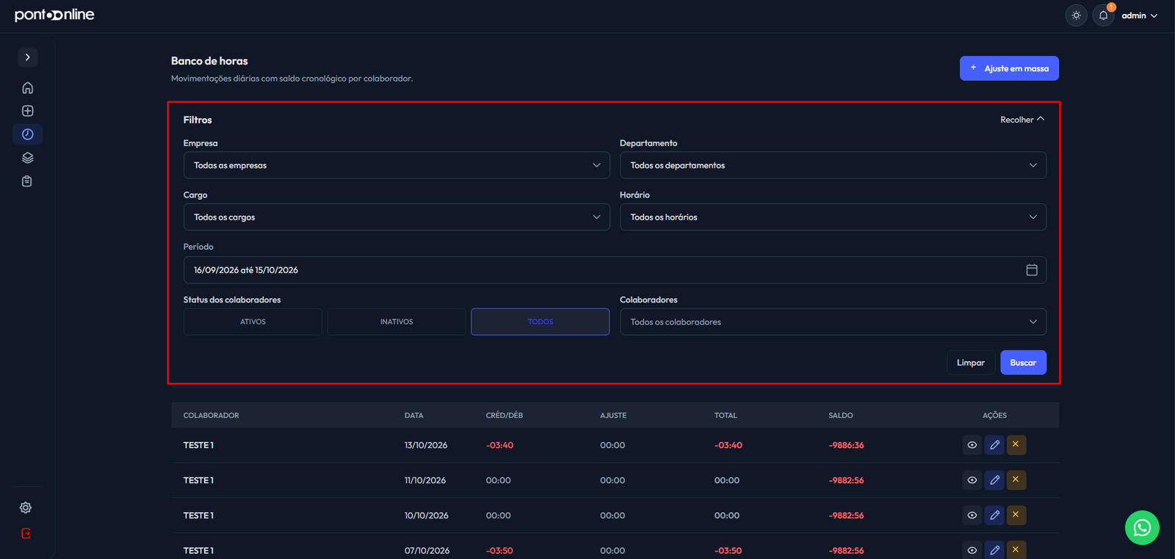1175x559 pixels.
Task: Click the red logout icon
Action: (26, 534)
